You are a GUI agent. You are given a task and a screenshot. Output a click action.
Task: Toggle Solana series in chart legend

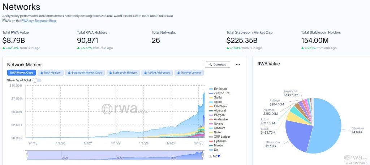216,124
